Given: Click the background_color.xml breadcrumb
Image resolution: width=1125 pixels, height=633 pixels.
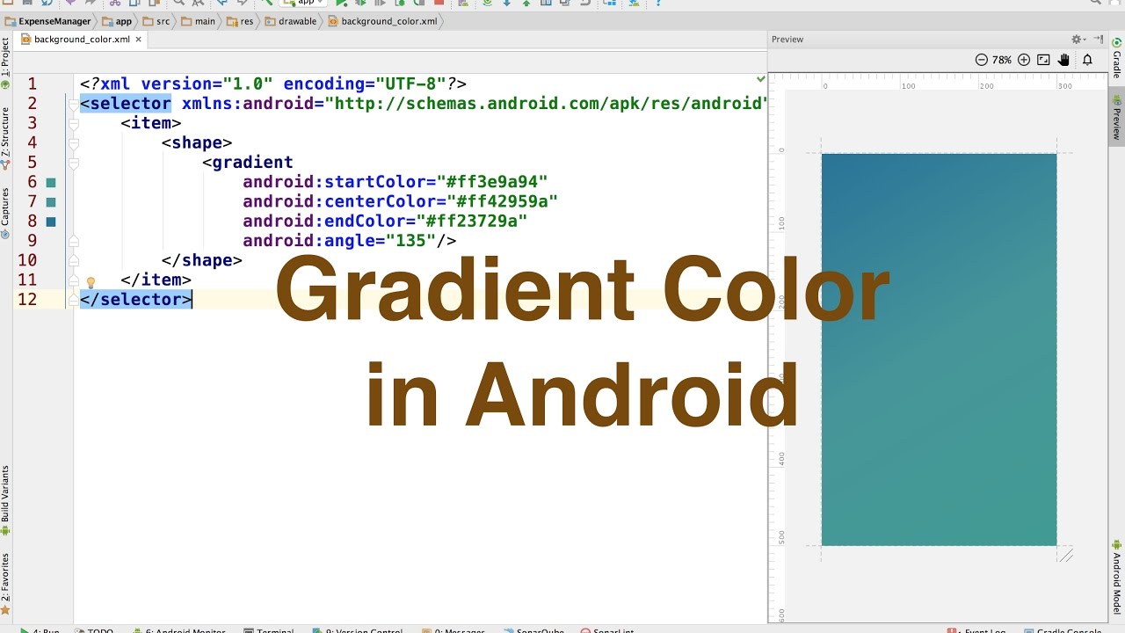Looking at the screenshot, I should pyautogui.click(x=382, y=21).
